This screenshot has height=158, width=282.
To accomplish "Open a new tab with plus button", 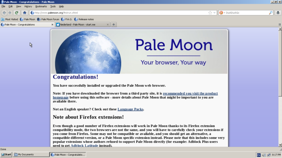I will point(114,24).
